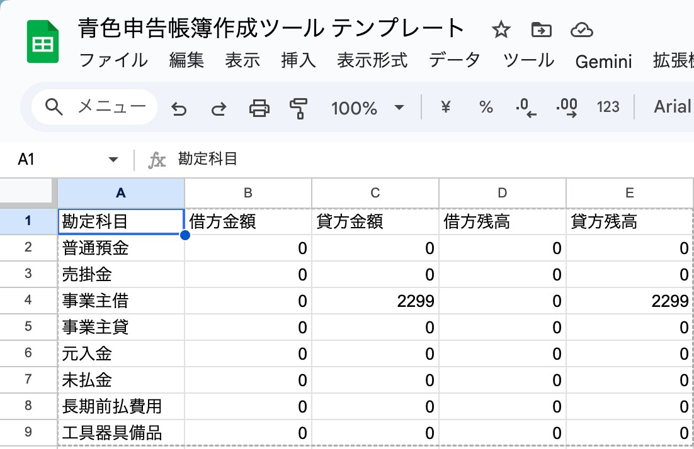Decrease decimal places

526,108
